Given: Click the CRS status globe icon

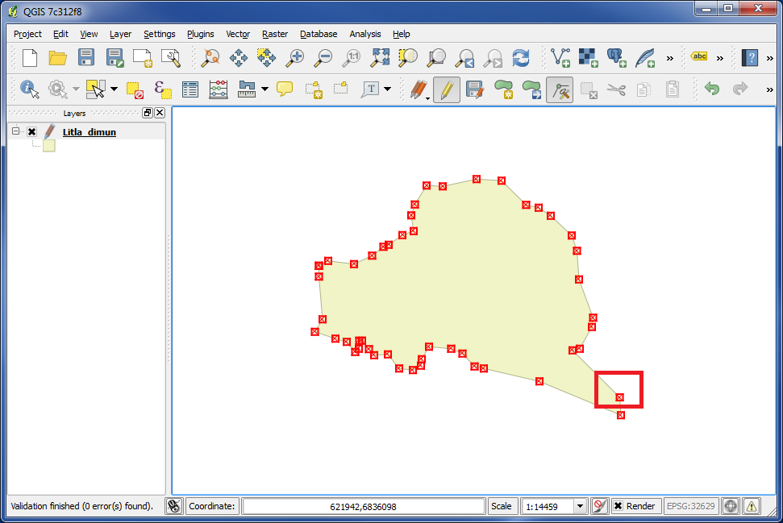Looking at the screenshot, I should click(730, 506).
